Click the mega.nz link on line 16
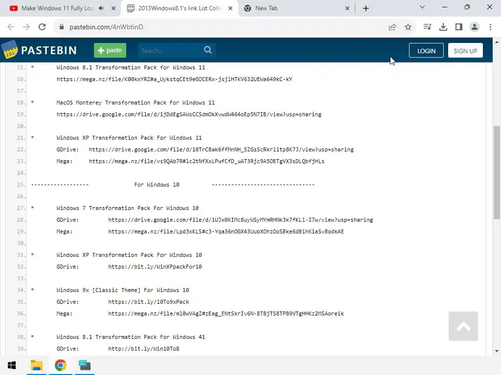 [x=175, y=79]
